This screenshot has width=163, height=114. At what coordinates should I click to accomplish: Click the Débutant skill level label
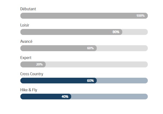pyautogui.click(x=28, y=9)
